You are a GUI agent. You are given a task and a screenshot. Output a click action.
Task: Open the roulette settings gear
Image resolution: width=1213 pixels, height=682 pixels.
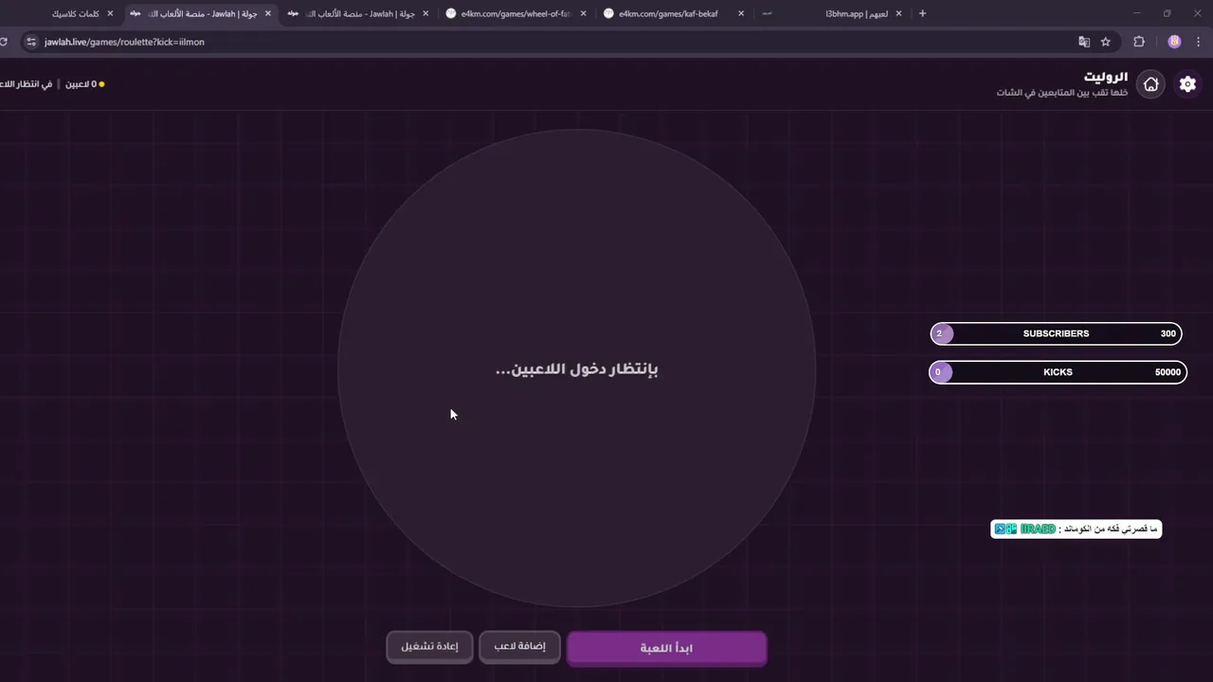click(1187, 84)
